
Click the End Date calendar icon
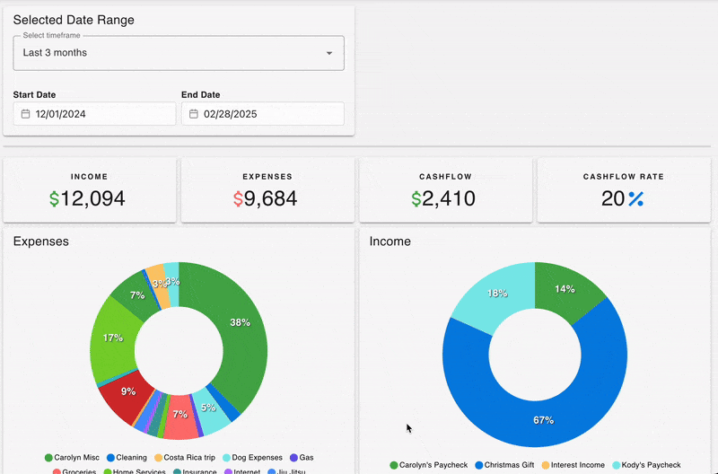click(x=194, y=114)
